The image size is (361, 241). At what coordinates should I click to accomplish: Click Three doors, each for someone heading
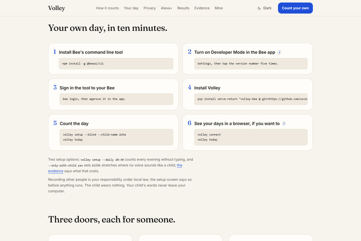112,219
